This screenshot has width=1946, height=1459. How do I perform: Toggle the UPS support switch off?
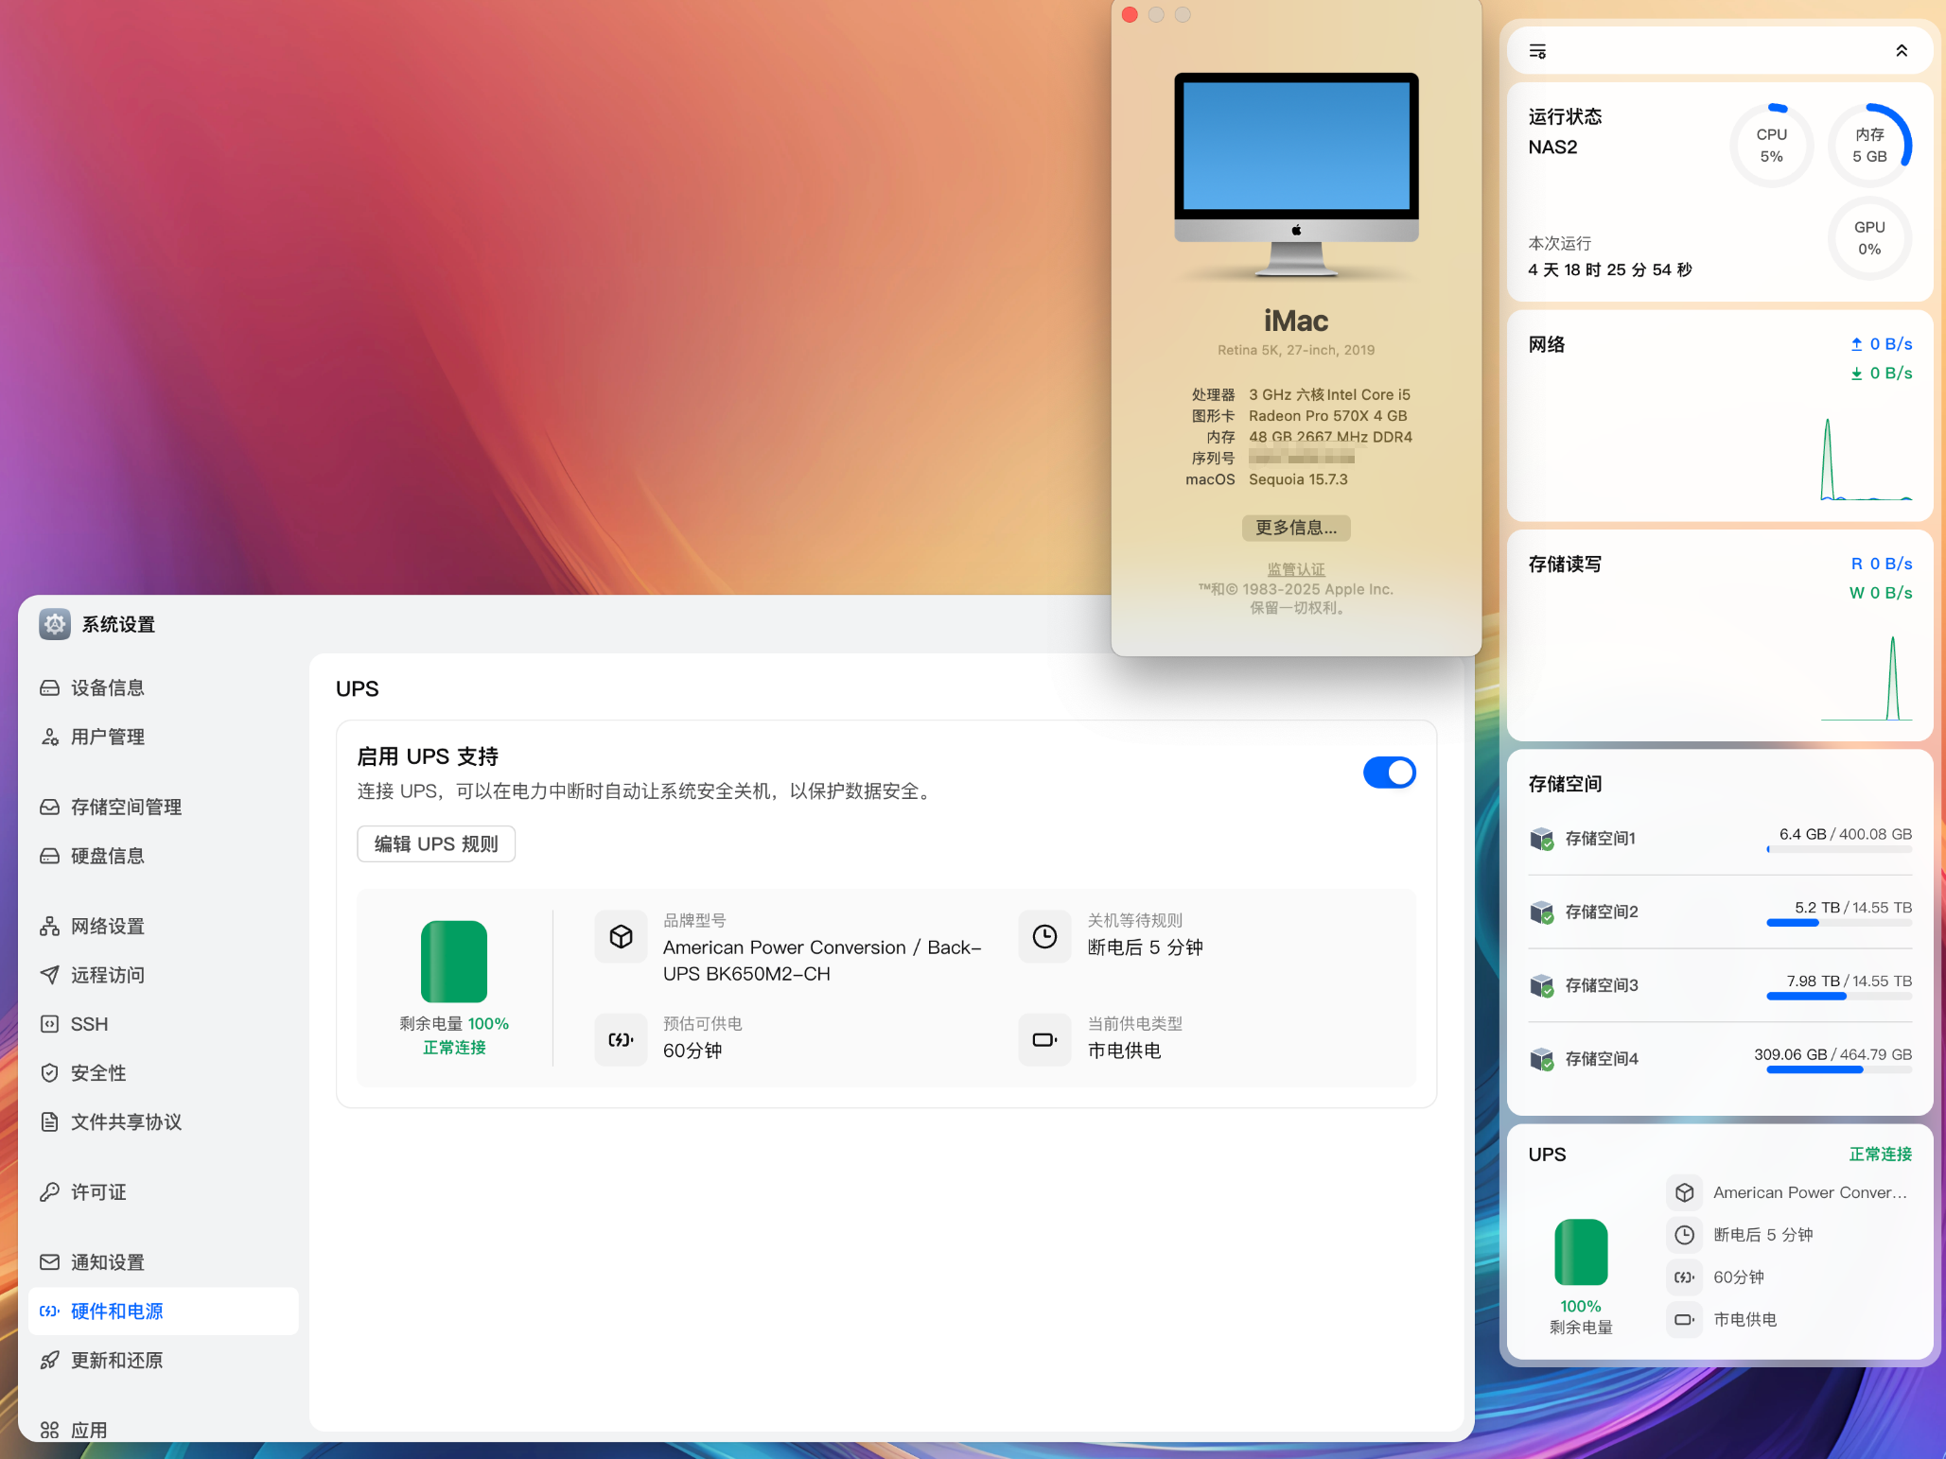1388,773
